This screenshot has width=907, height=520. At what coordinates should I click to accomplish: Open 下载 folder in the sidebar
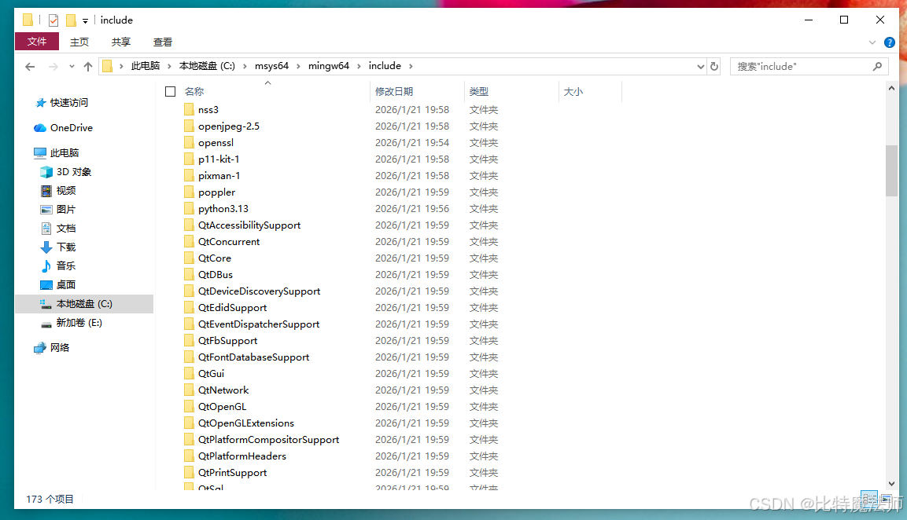tap(66, 247)
